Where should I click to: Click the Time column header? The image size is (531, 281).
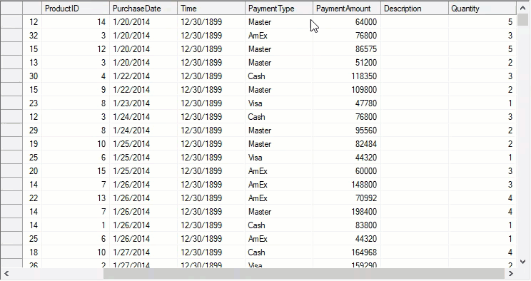[x=211, y=9]
